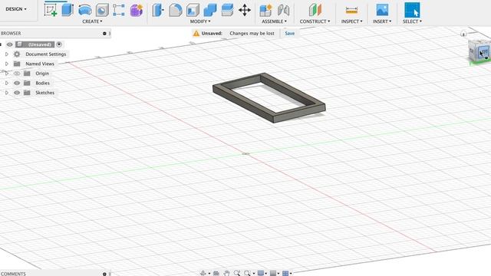Screen dimensions: 491x276
Task: Open the ASSEMBLE menu
Action: (x=275, y=21)
